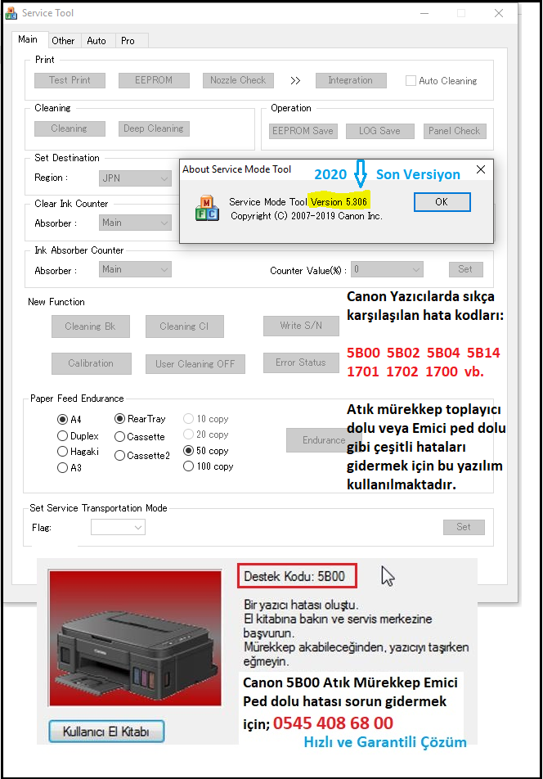Open the Pro tab
Image resolution: width=543 pixels, height=779 pixels.
pyautogui.click(x=128, y=41)
